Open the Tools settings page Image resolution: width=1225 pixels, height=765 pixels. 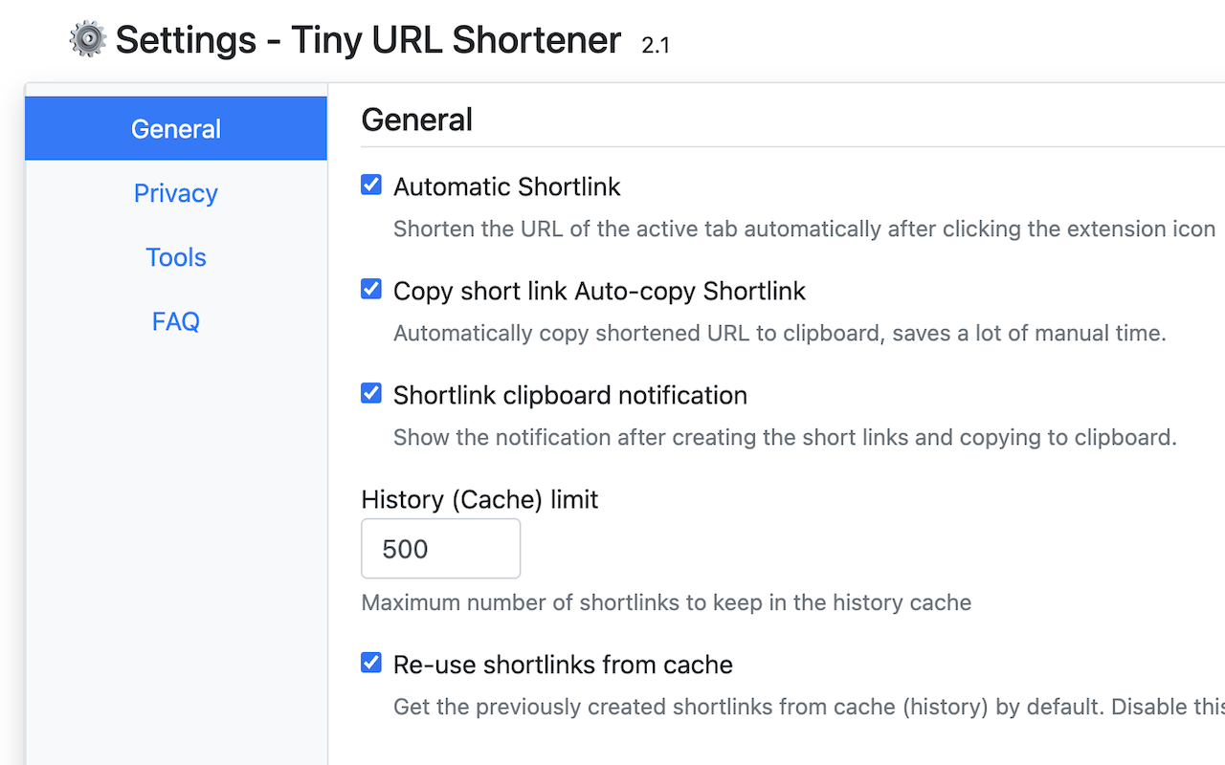(175, 256)
